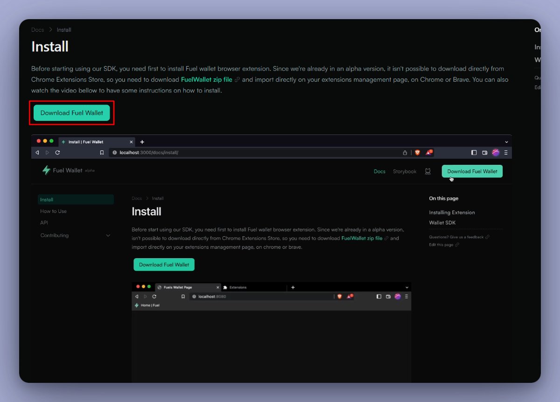Open the browser profile avatar

tap(495, 152)
